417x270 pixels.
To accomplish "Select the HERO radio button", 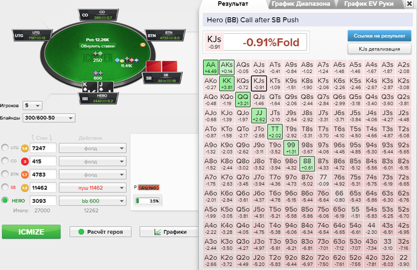I will (x=5, y=200).
